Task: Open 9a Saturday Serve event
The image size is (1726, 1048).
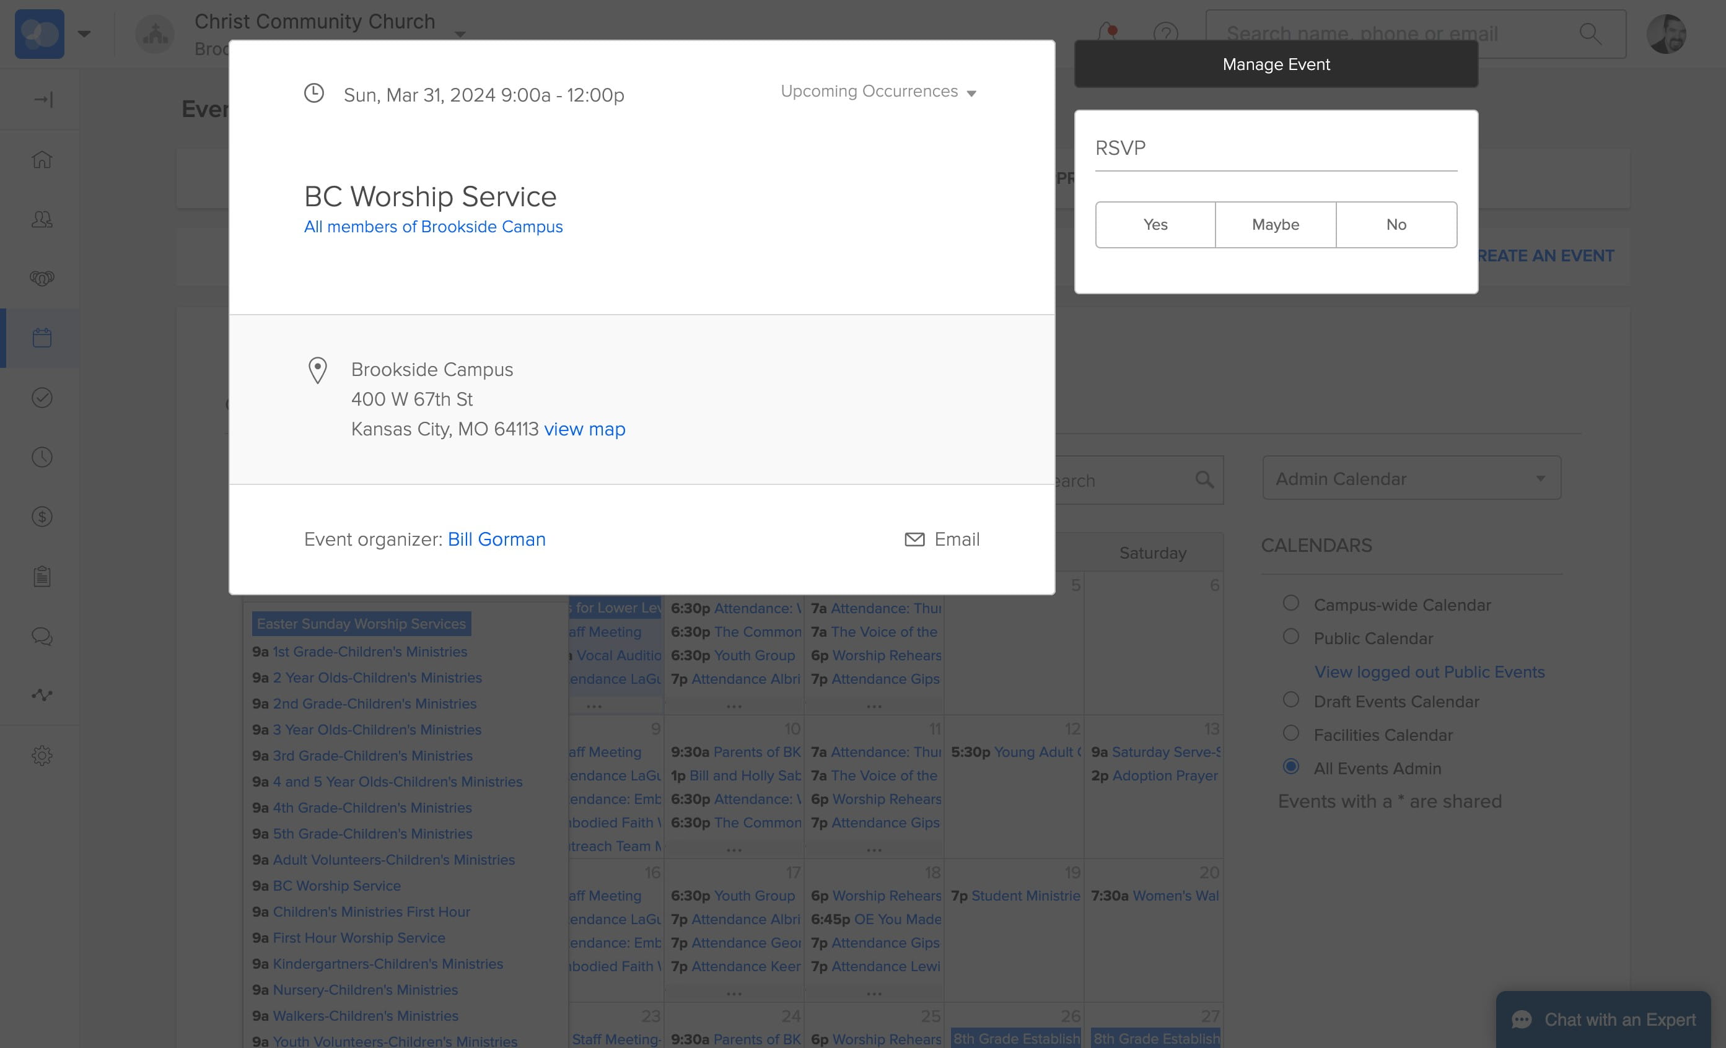Action: tap(1156, 752)
